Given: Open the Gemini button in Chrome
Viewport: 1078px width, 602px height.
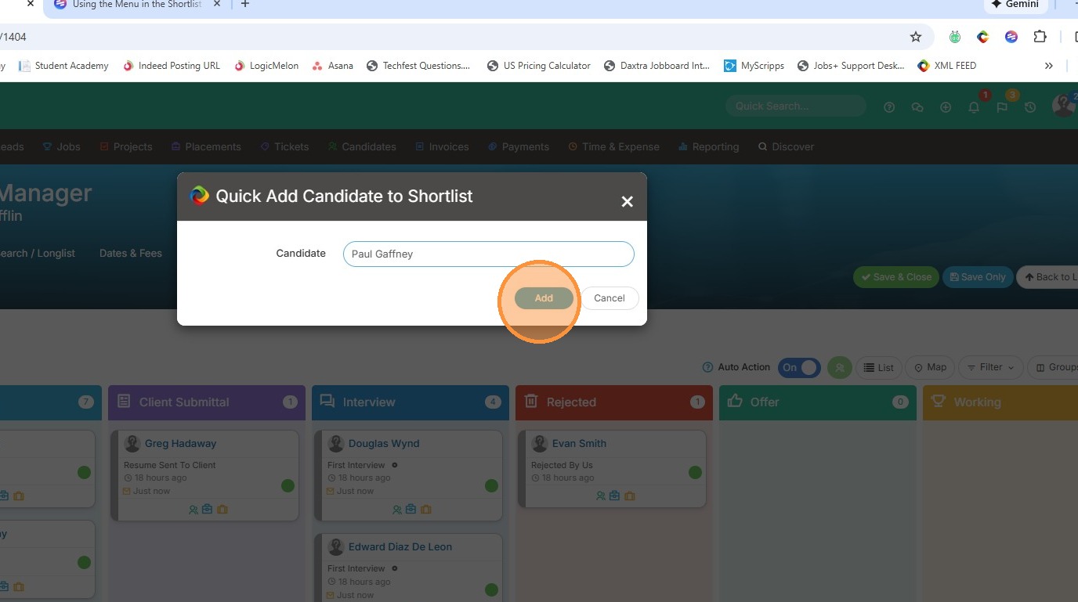Looking at the screenshot, I should pos(1015,5).
